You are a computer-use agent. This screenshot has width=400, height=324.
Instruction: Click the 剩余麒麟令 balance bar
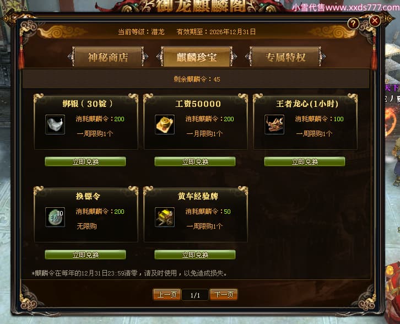click(196, 79)
